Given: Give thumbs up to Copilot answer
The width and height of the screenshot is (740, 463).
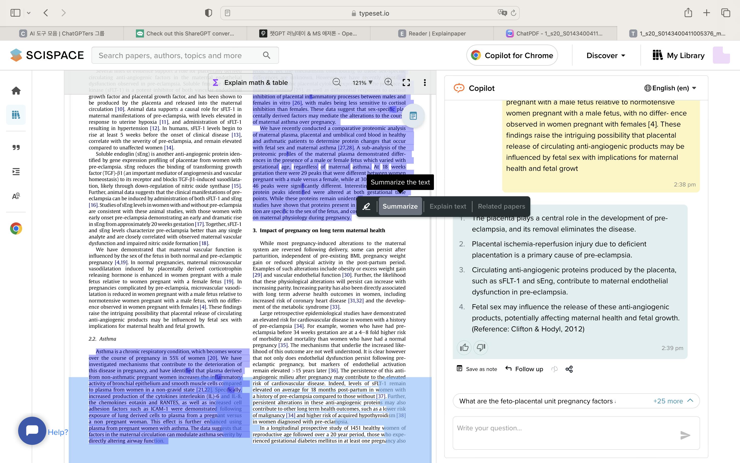Looking at the screenshot, I should click(464, 348).
